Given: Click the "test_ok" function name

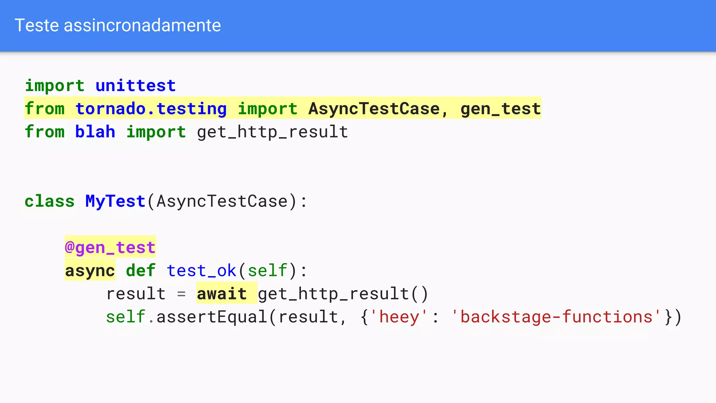Looking at the screenshot, I should 201,271.
